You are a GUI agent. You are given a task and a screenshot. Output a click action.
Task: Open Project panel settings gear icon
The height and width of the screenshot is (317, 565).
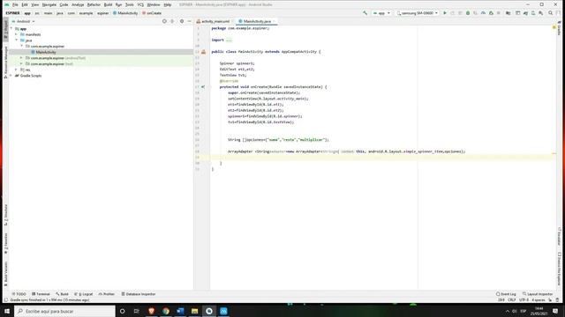coord(182,21)
